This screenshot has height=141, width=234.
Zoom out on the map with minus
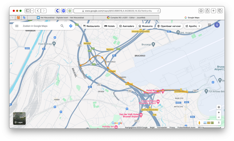click(x=219, y=117)
